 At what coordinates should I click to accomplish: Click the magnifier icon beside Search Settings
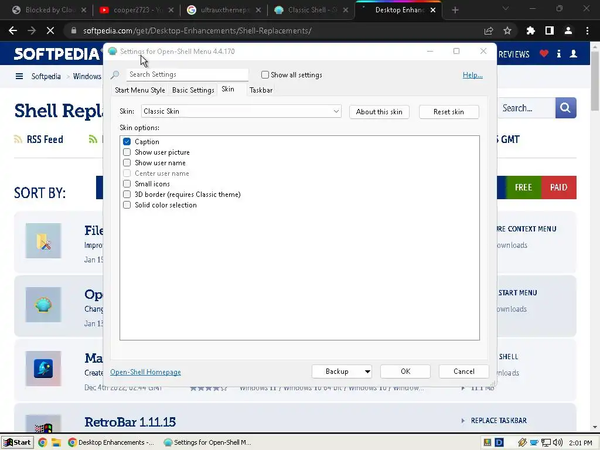click(115, 74)
